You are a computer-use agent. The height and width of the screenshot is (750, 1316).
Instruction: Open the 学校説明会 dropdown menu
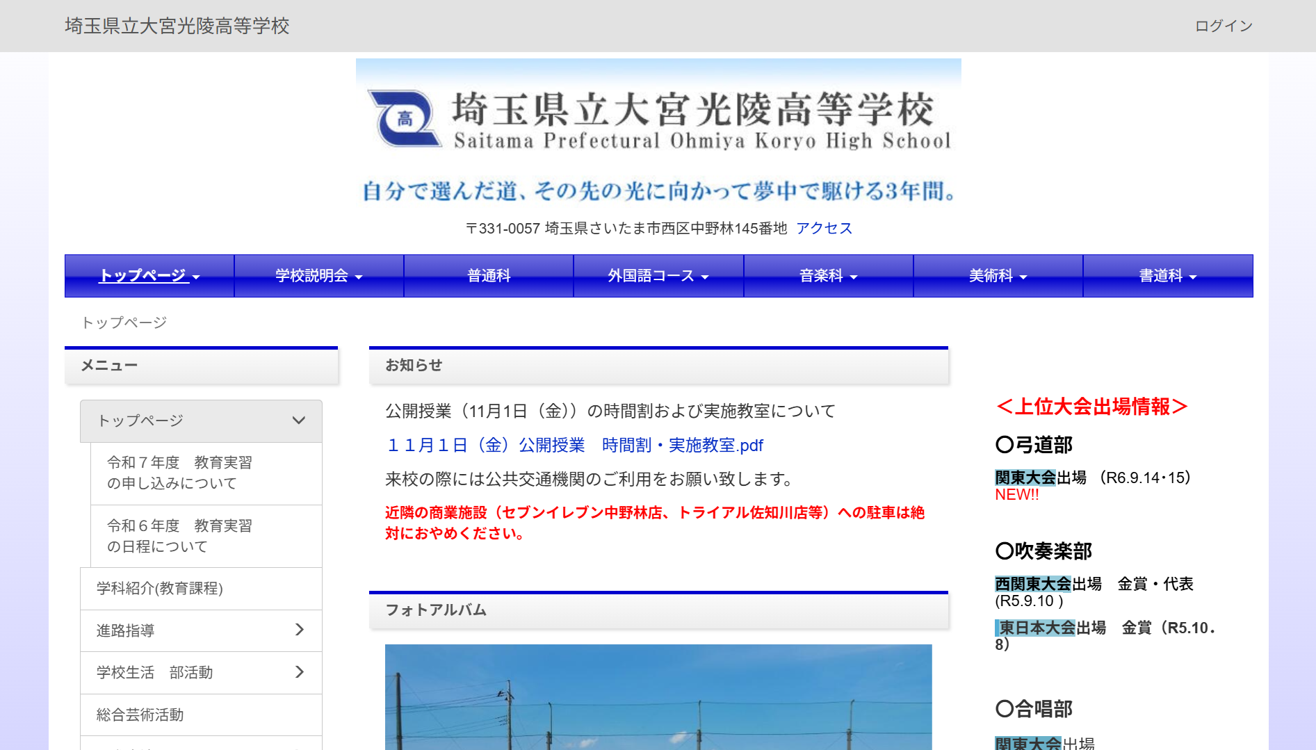(319, 276)
